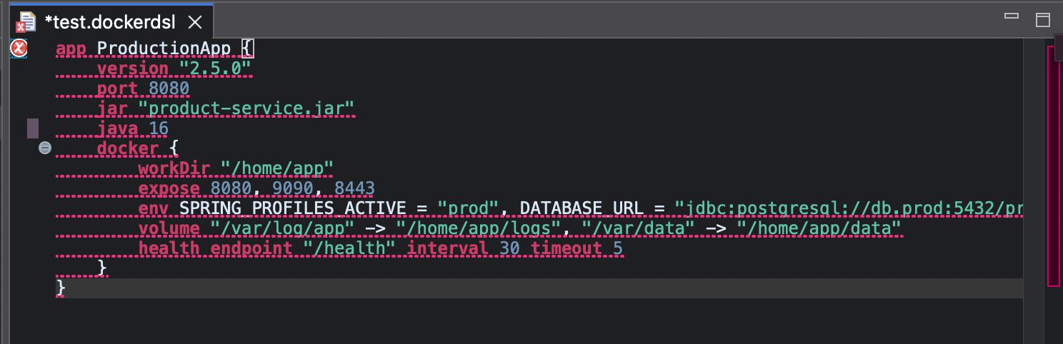This screenshot has height=344, width=1063.
Task: Click the "/var/data" path string
Action: (x=637, y=228)
